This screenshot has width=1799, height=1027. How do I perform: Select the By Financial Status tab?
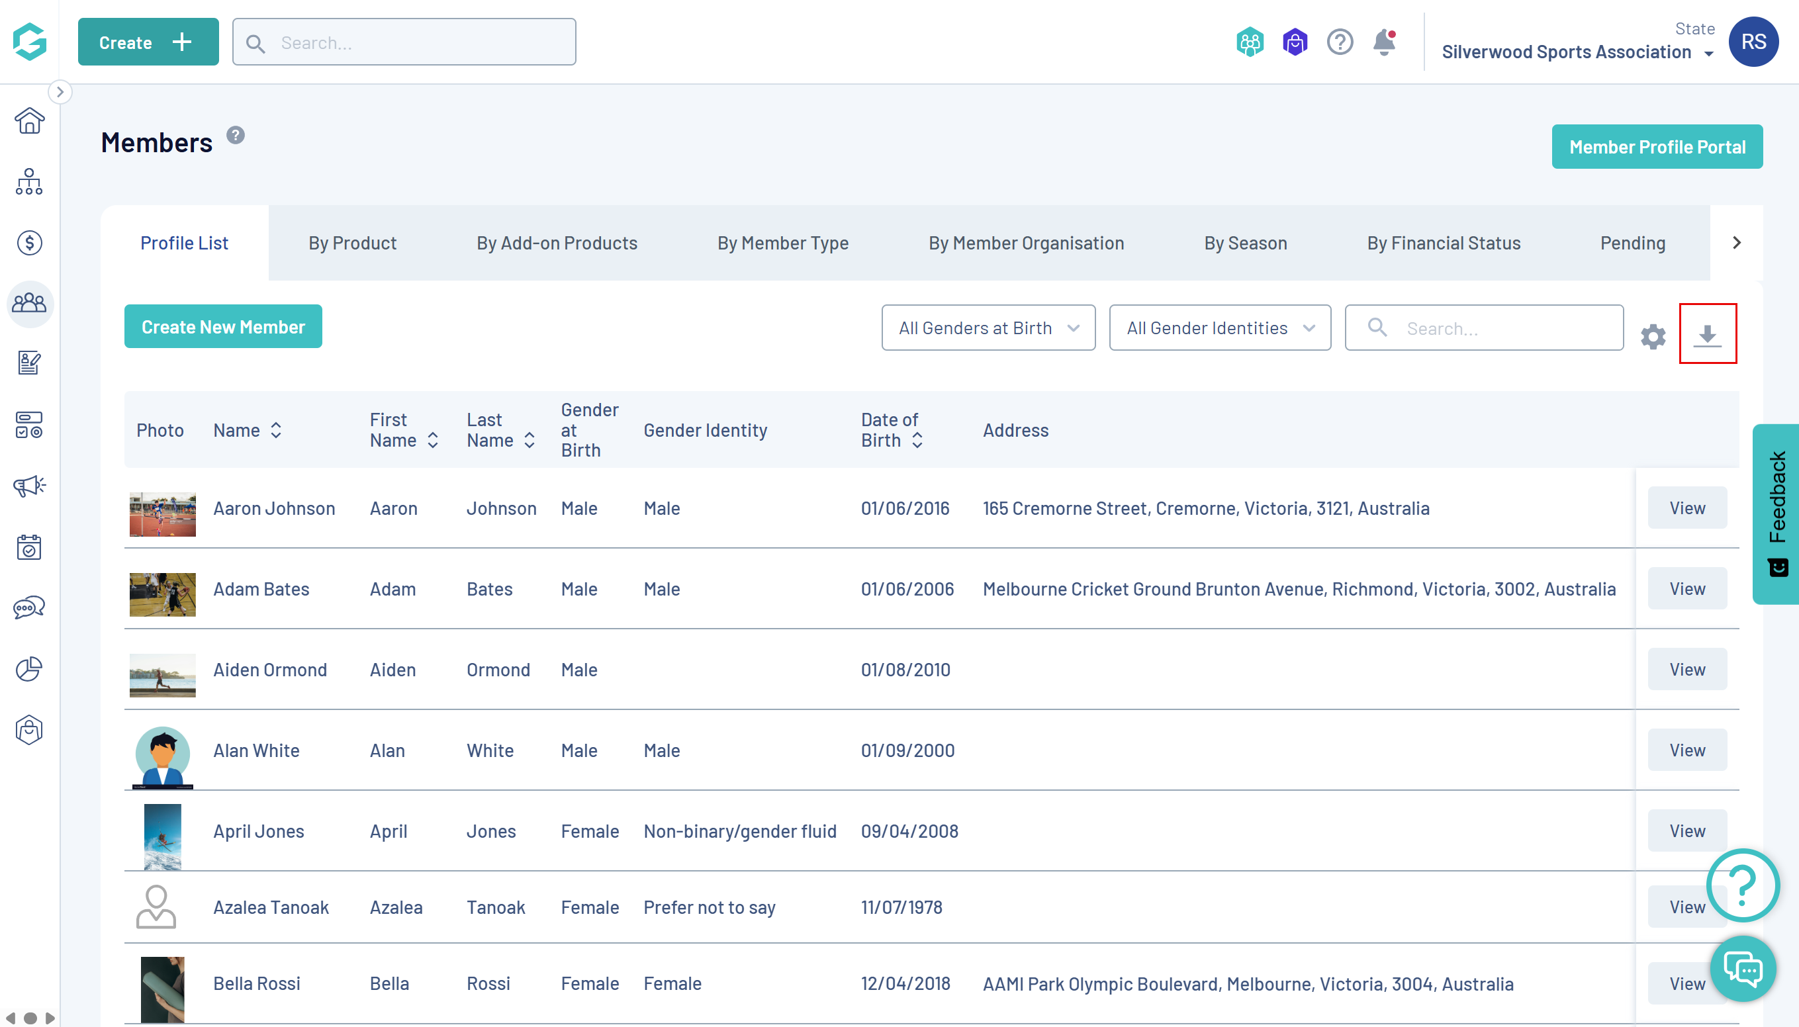1443,244
